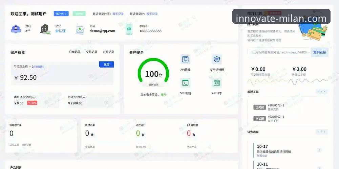Viewport: 339px width, 169px height.
Task: Click the 充值 recharge button
Action: [x=106, y=64]
